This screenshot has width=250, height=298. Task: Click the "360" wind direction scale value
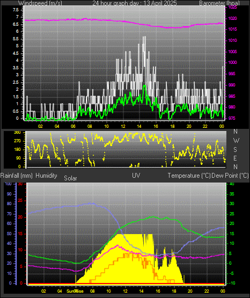(17, 133)
